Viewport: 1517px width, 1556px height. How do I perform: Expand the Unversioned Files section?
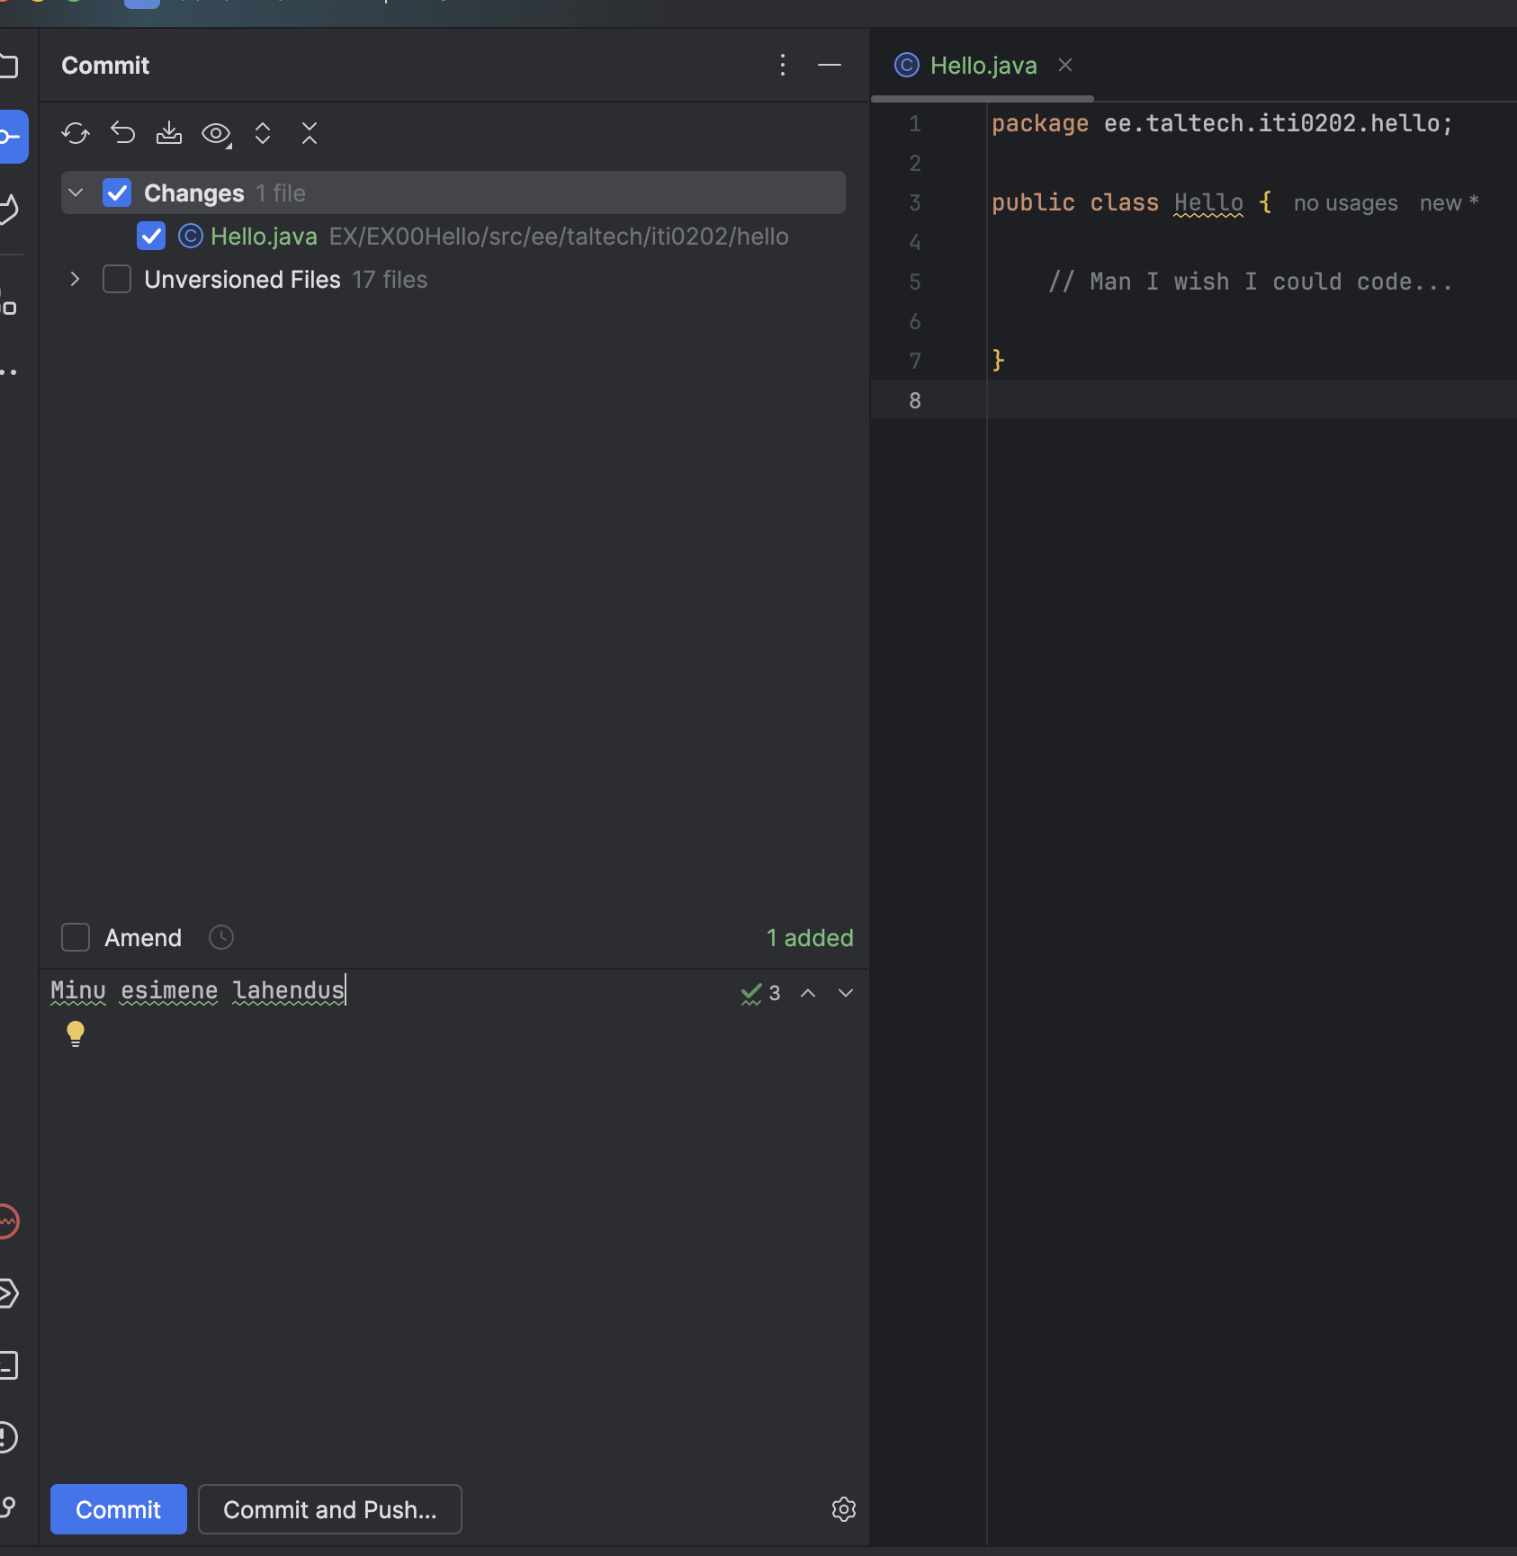(75, 279)
